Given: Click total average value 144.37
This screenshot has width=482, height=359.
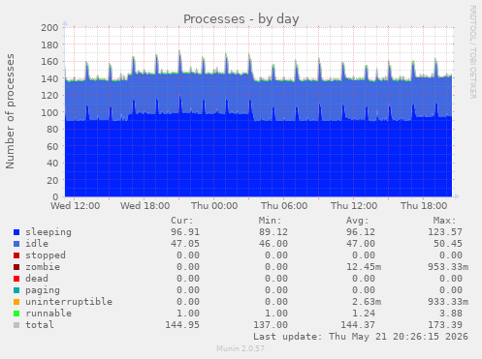Looking at the screenshot, I should (x=358, y=325).
